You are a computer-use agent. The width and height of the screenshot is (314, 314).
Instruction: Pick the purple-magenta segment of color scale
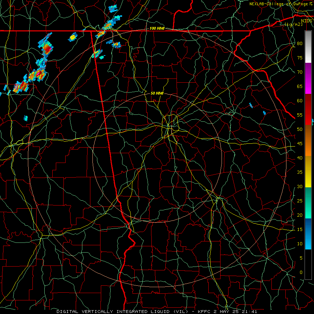coord(308,78)
